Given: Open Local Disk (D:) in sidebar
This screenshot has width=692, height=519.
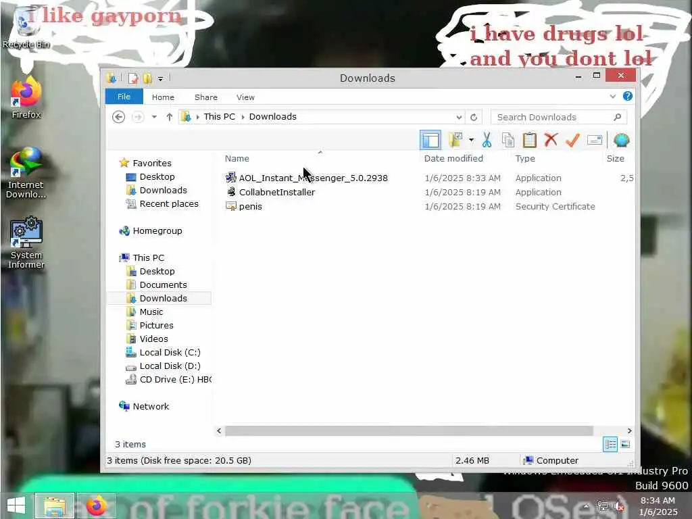Looking at the screenshot, I should point(170,366).
